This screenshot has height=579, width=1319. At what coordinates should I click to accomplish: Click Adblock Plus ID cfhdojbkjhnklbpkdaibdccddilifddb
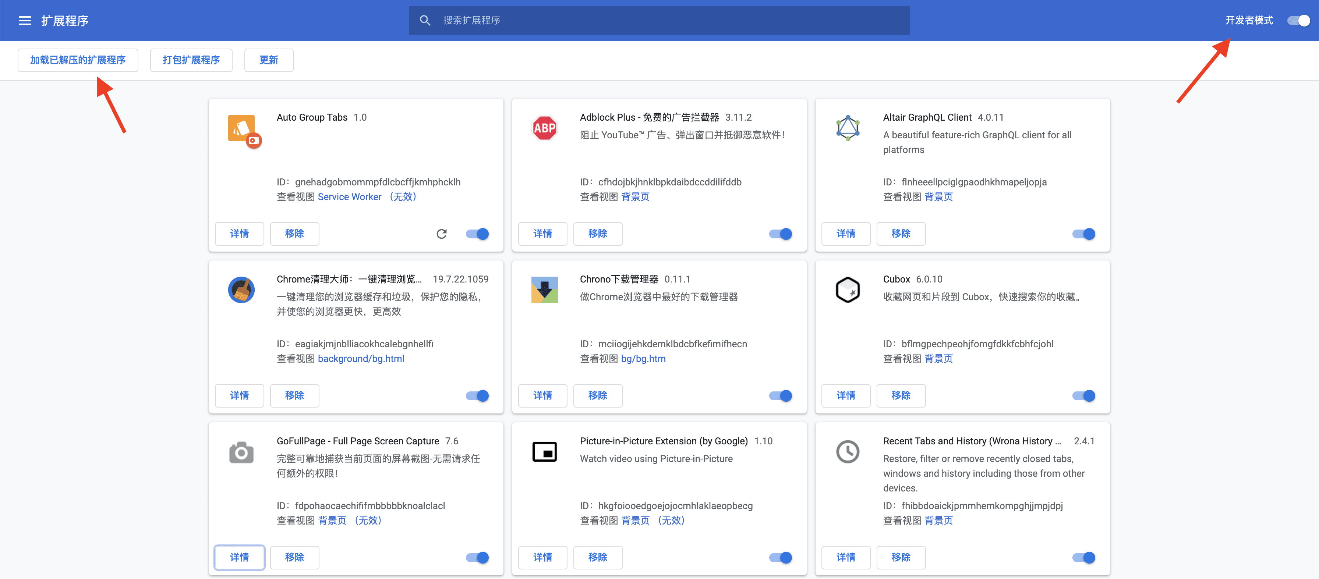(x=670, y=182)
